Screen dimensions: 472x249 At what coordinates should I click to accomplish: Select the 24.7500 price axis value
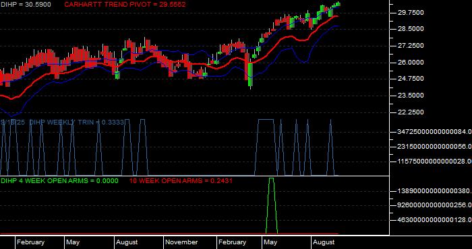pos(411,79)
